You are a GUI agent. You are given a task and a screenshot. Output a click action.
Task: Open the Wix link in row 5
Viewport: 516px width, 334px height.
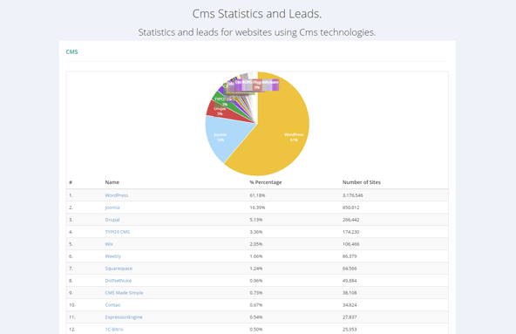109,244
